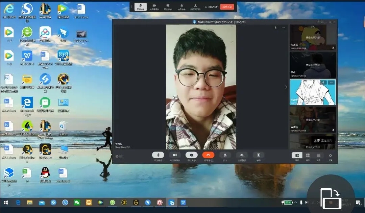Open the 360 secure browser desktop shortcut
This screenshot has height=213, width=365.
27,36
